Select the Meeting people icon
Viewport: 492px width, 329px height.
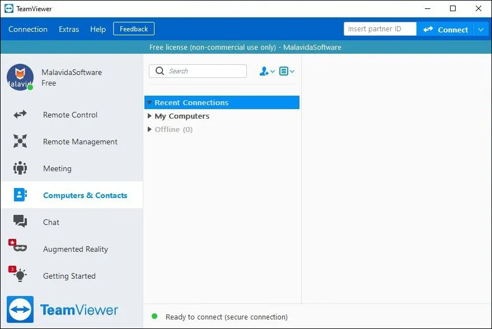click(x=20, y=168)
